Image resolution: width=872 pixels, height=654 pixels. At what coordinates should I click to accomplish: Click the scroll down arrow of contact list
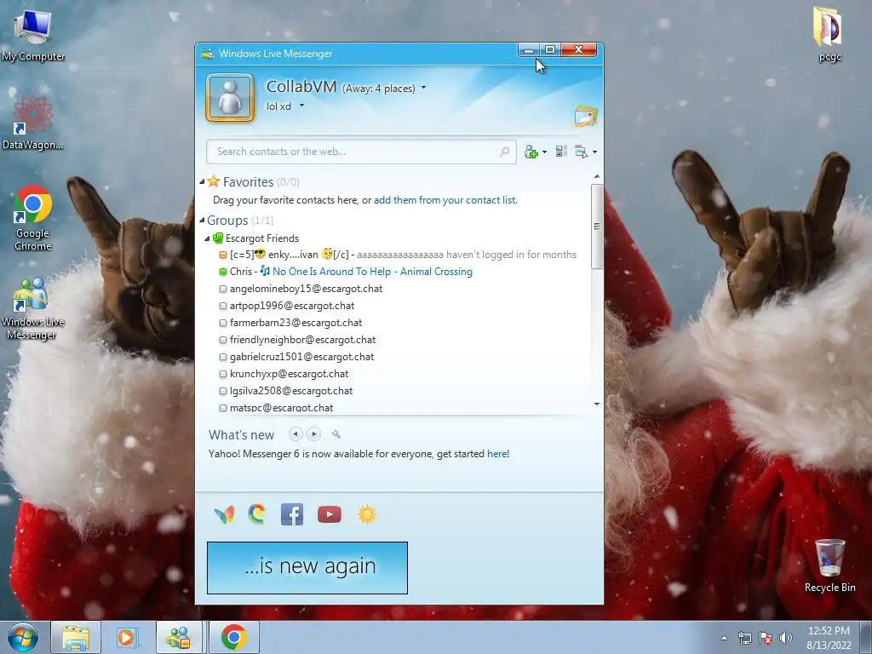coord(597,404)
